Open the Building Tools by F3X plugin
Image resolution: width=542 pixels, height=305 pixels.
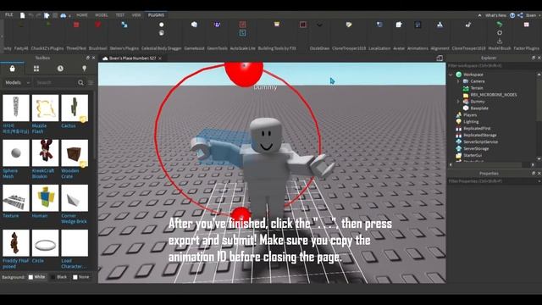click(277, 25)
